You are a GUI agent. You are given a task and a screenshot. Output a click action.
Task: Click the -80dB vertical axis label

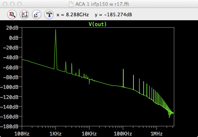click(x=11, y=77)
